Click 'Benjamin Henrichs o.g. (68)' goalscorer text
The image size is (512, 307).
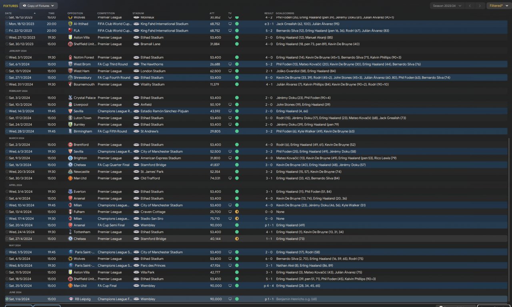[x=296, y=299]
